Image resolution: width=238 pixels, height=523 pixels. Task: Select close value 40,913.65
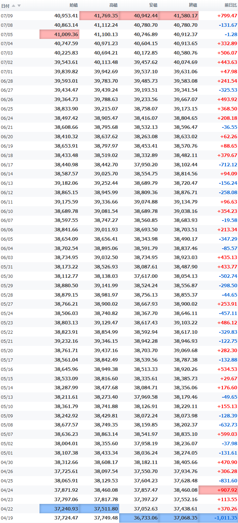pyautogui.click(x=186, y=43)
